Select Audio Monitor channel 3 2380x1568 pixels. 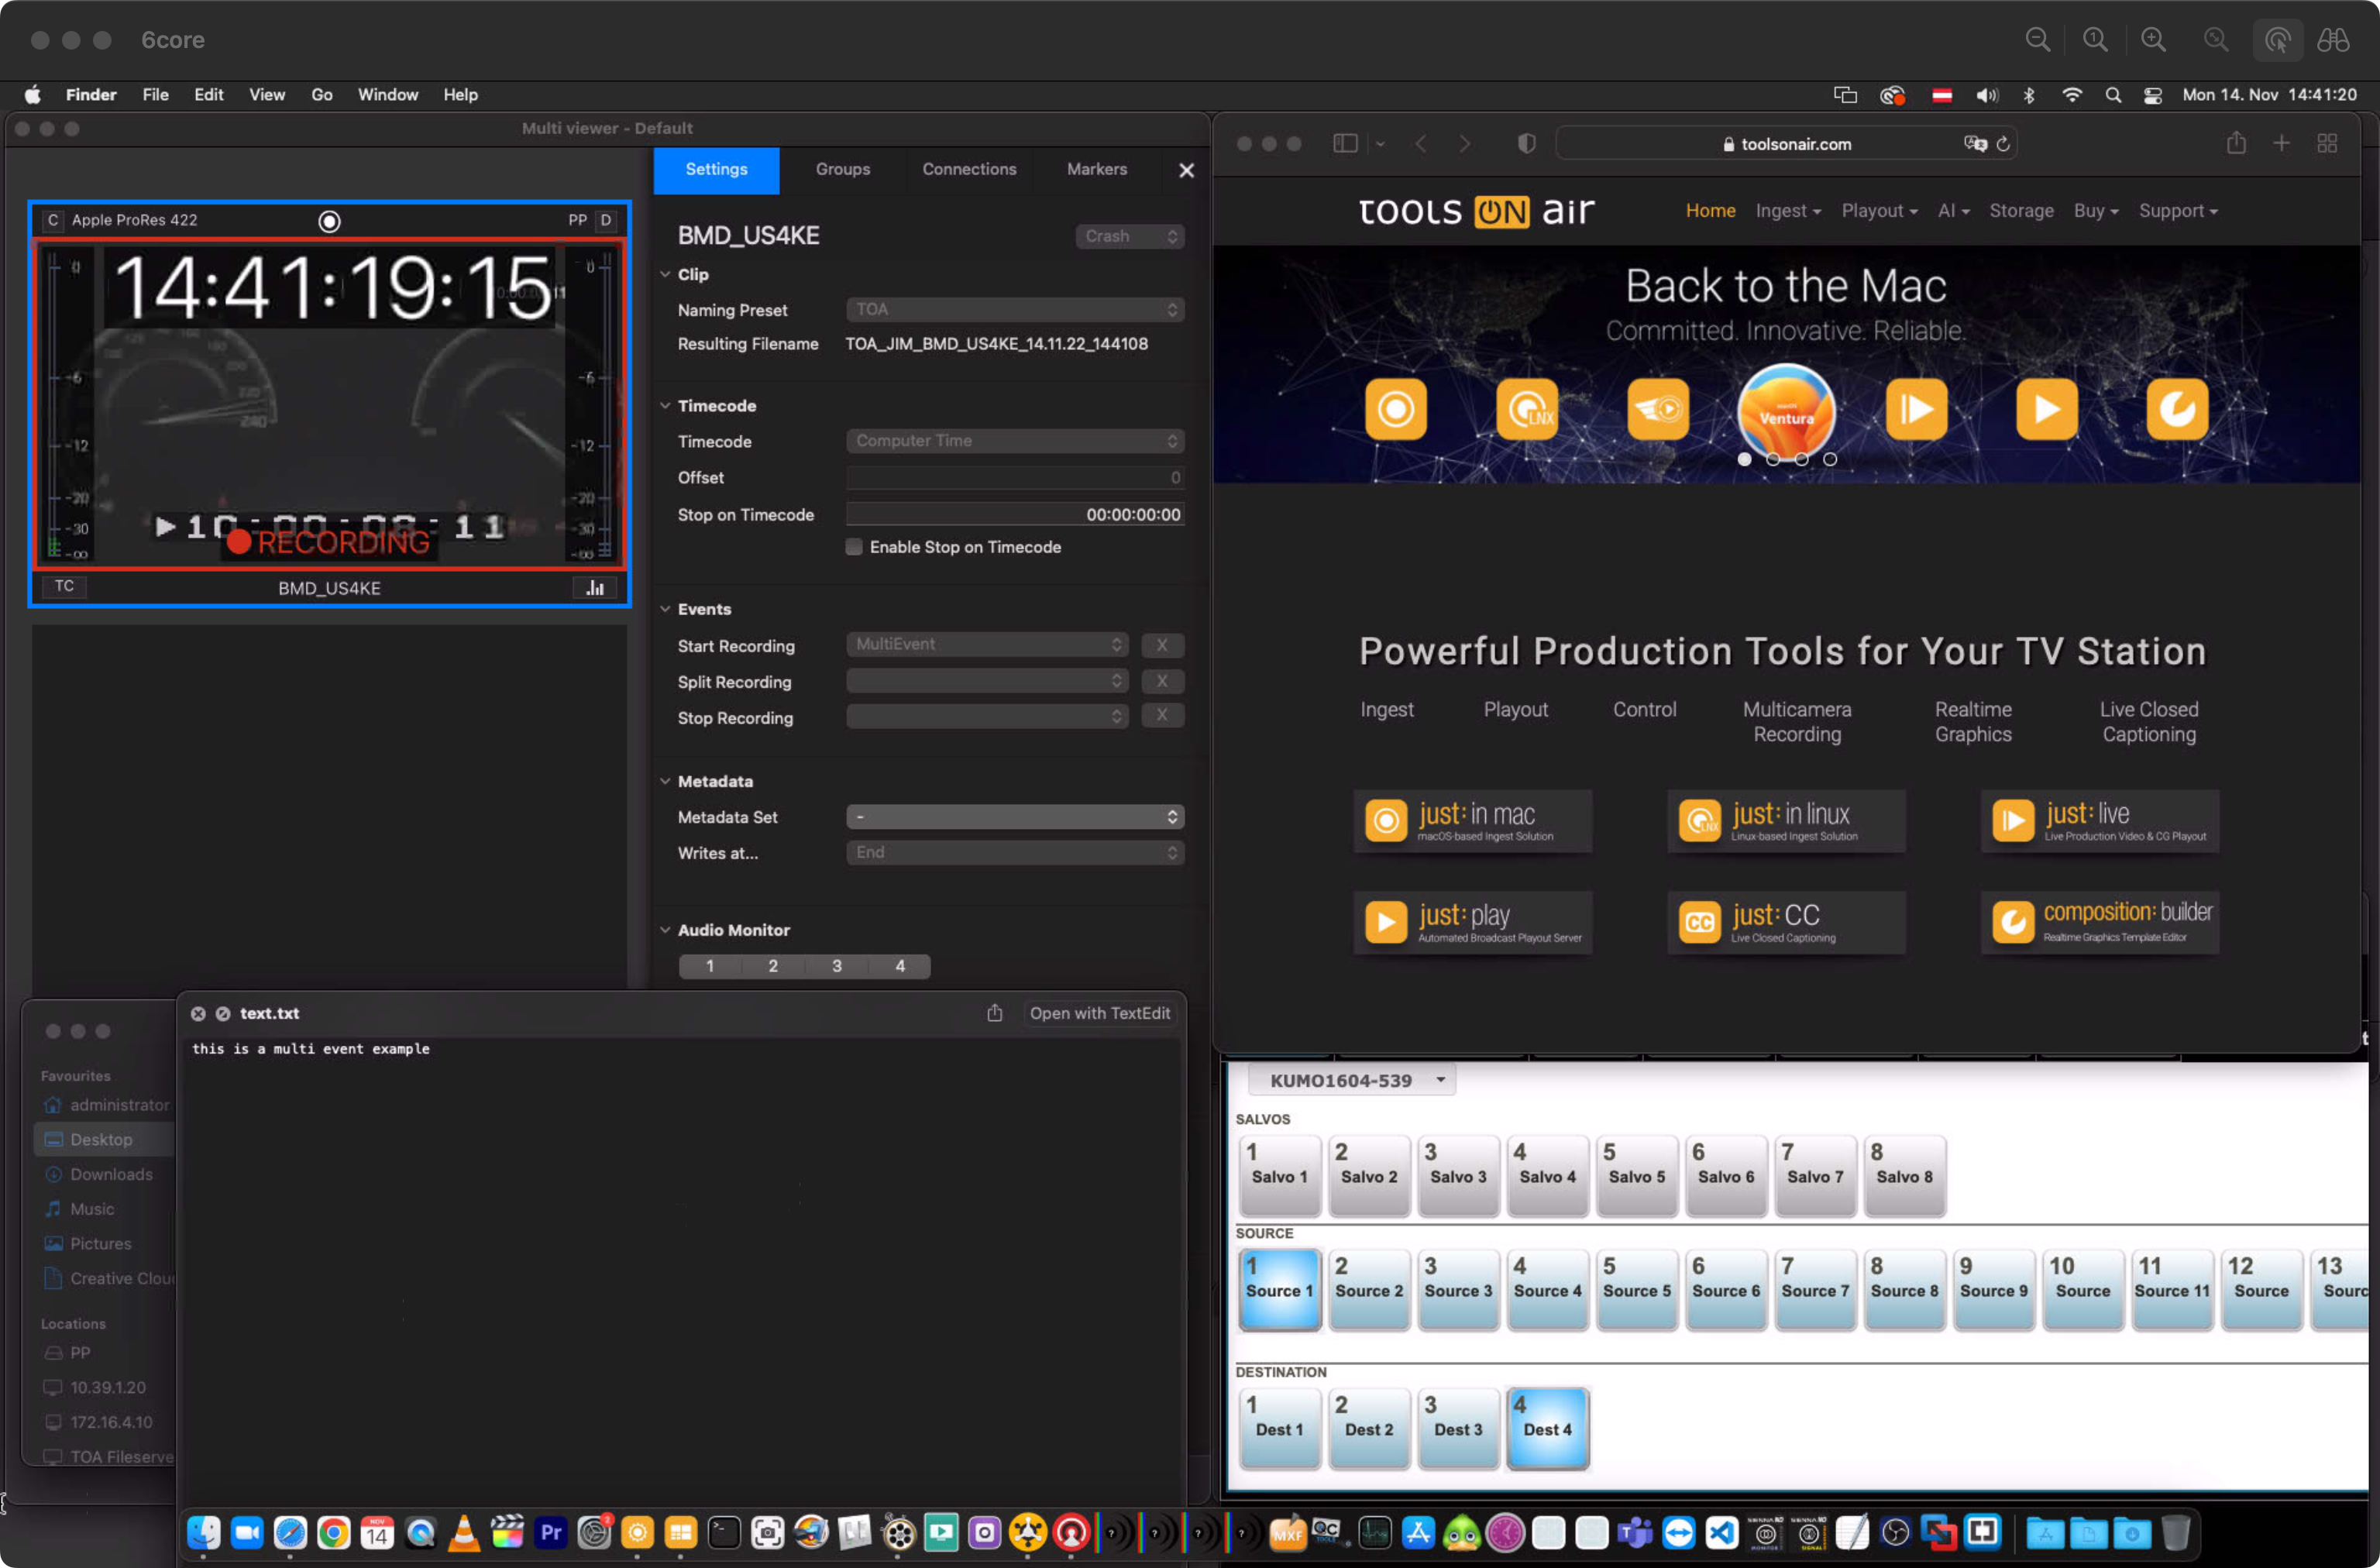[837, 966]
